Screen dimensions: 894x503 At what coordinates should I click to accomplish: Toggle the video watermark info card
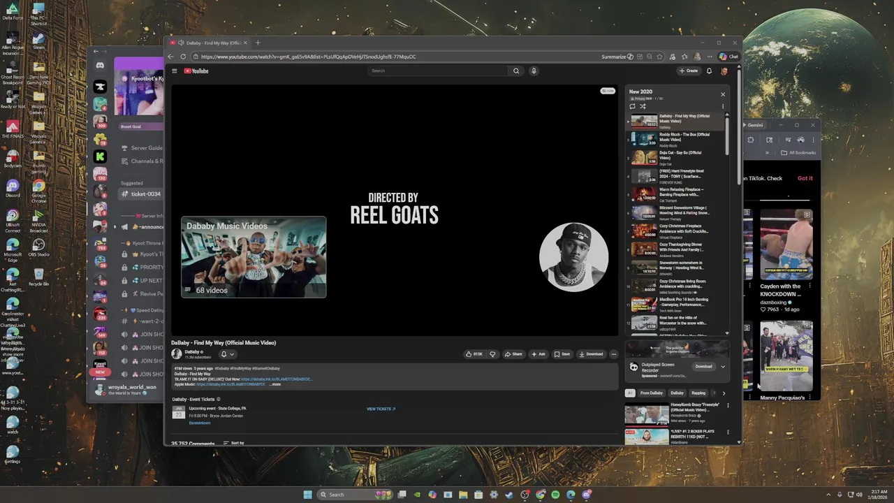tap(608, 91)
